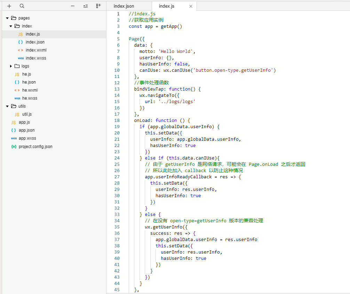Select the index.js editor tab
This screenshot has width=350, height=294.
point(167,6)
